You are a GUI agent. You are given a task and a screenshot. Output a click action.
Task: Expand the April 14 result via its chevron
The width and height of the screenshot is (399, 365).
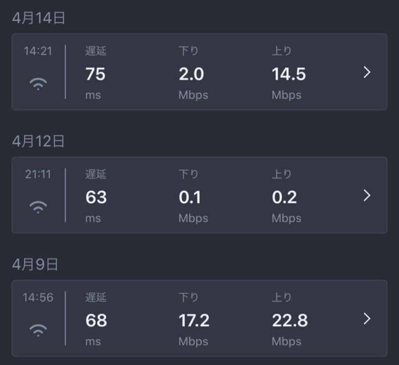[367, 72]
